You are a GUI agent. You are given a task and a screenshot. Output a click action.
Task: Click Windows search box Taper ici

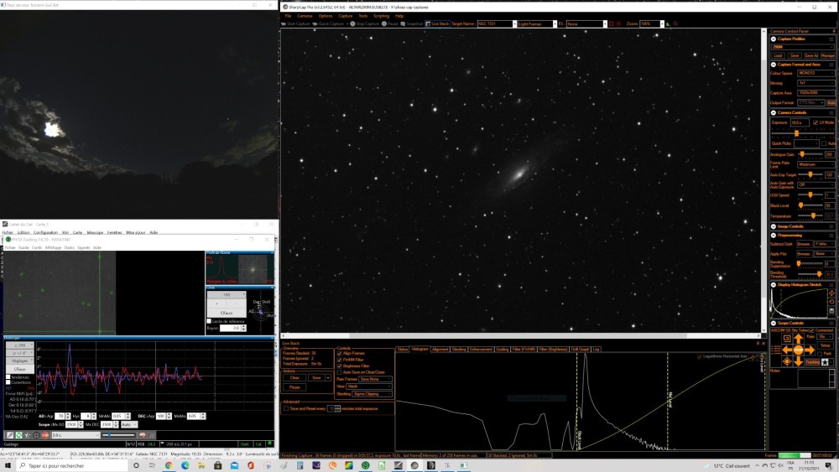click(73, 466)
